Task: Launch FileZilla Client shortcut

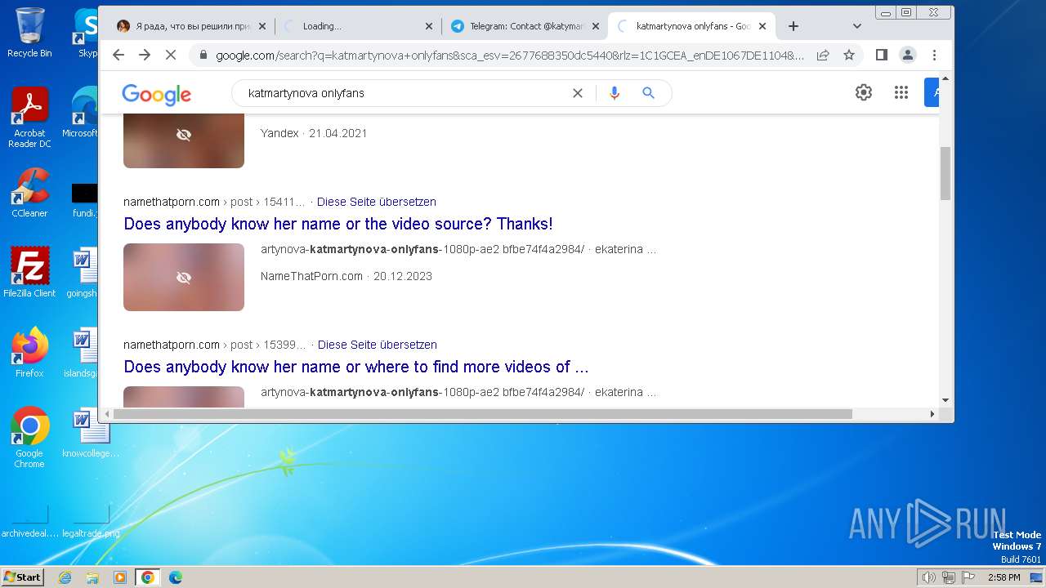Action: pyautogui.click(x=29, y=273)
